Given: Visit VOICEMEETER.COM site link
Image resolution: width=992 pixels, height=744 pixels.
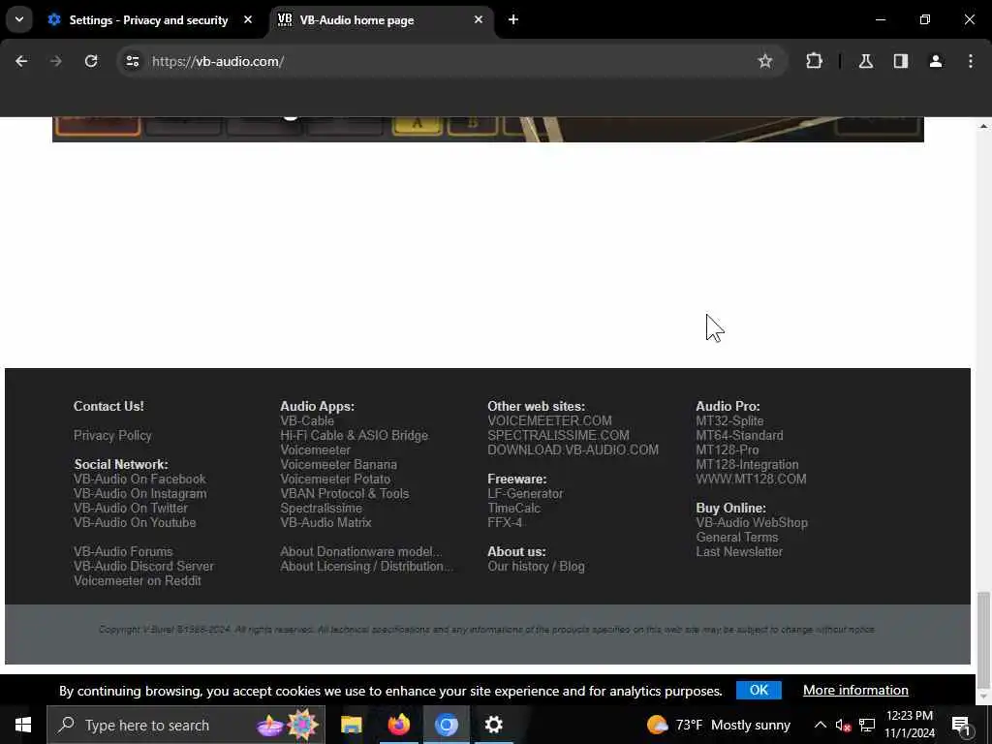Looking at the screenshot, I should [x=549, y=420].
